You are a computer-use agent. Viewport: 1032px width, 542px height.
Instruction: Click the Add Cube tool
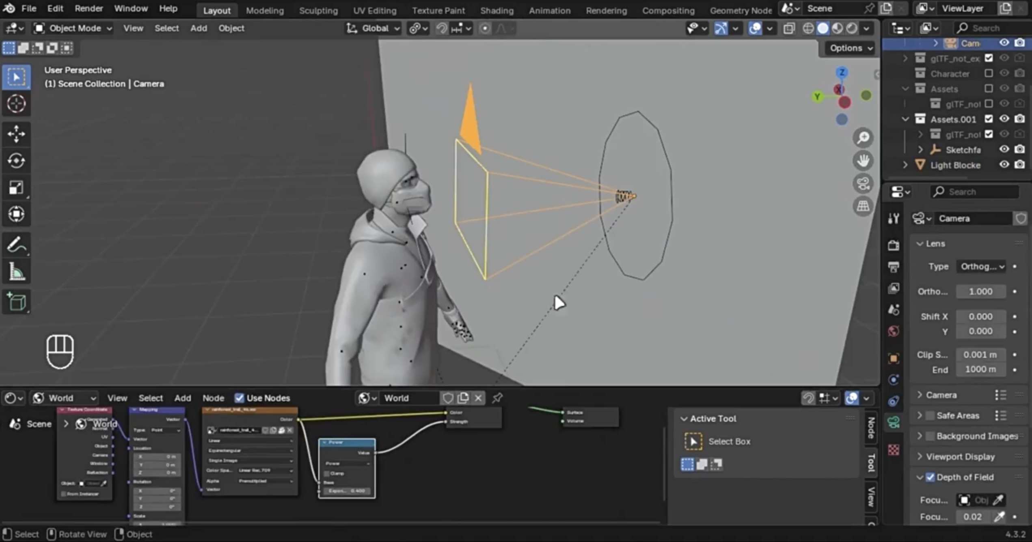pos(16,301)
